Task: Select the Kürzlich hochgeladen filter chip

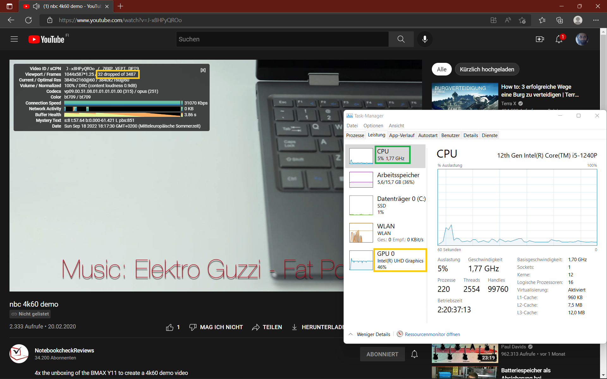Action: click(487, 69)
